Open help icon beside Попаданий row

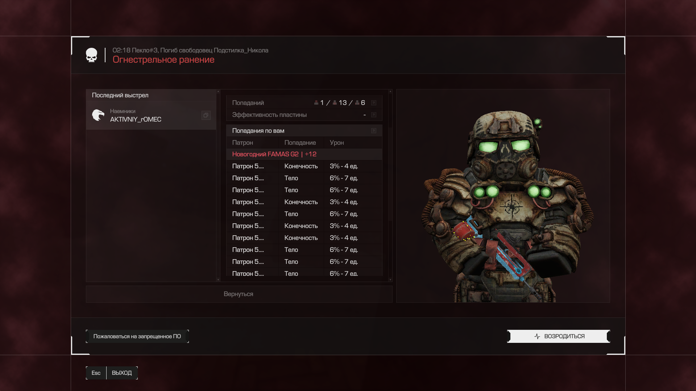click(374, 103)
